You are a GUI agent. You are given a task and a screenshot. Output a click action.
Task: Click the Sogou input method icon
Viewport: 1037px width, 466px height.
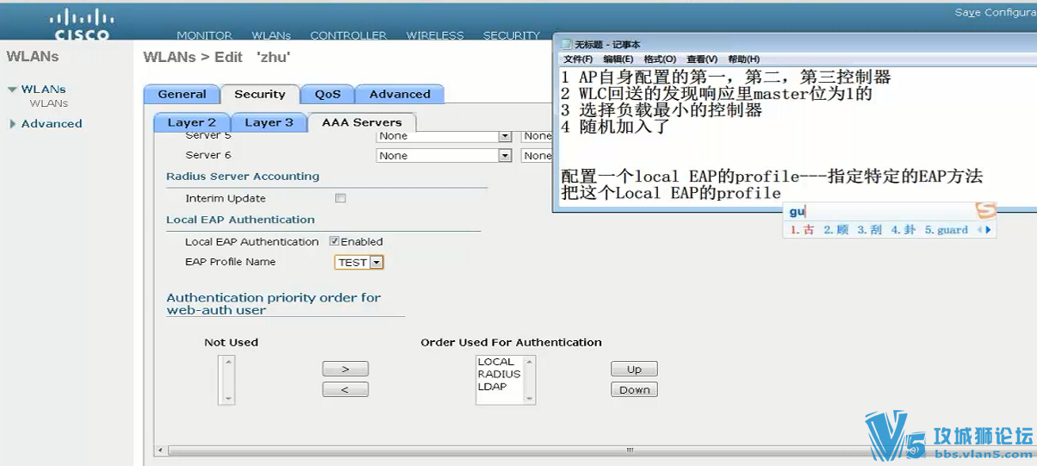pos(985,210)
